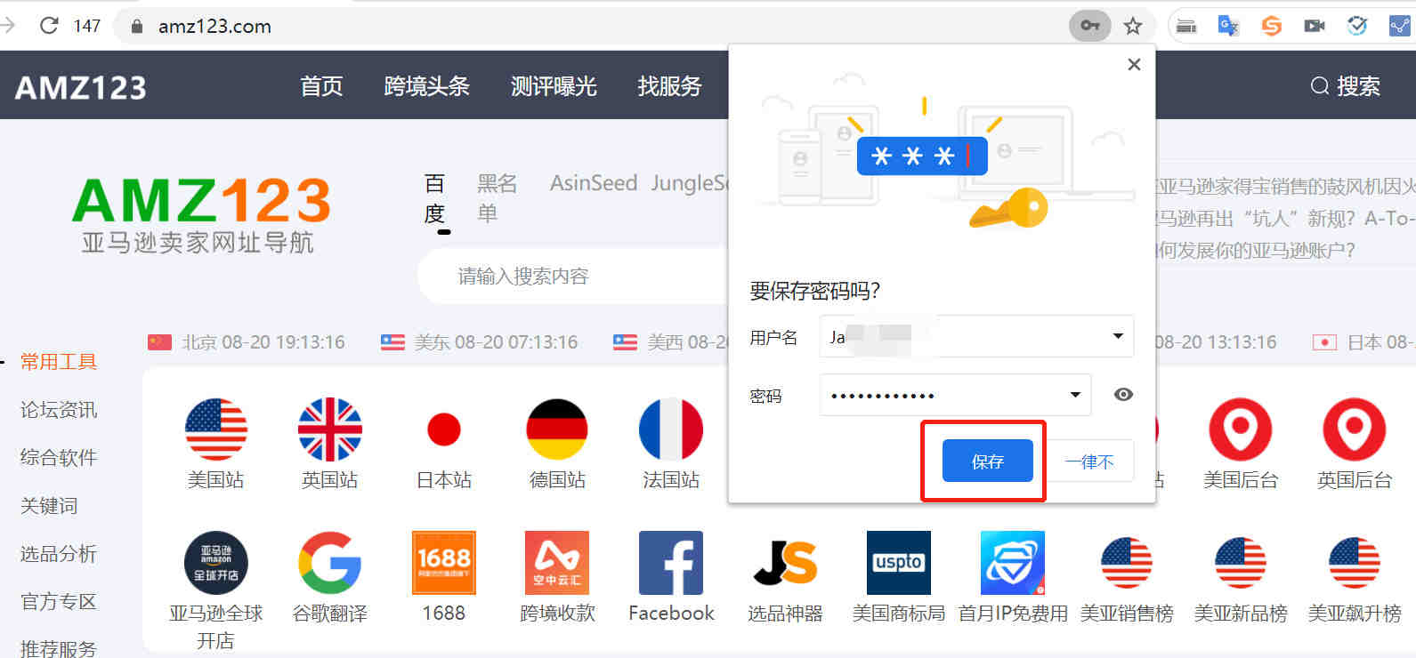1416x658 pixels.
Task: Open the 美国站 US flag icon
Action: point(215,429)
